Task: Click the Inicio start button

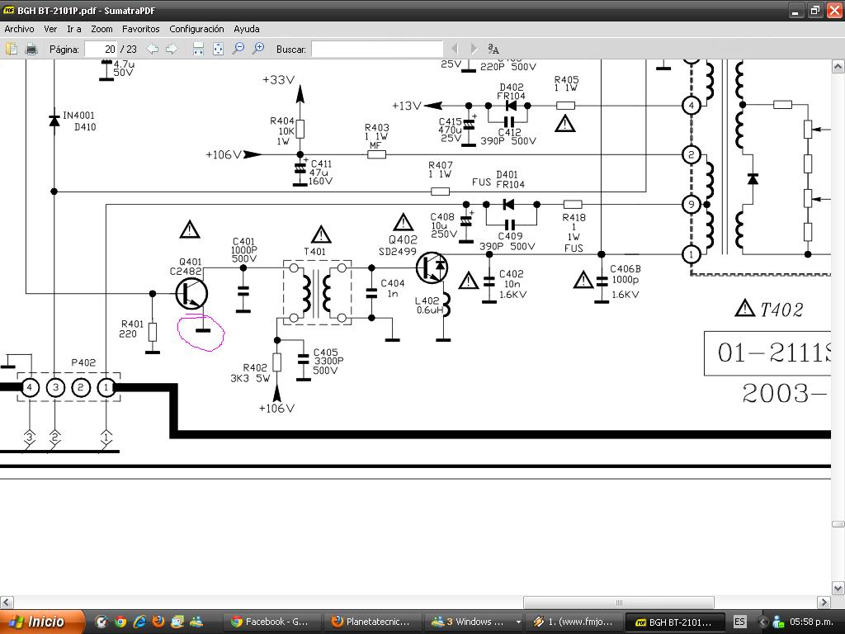Action: (43, 622)
